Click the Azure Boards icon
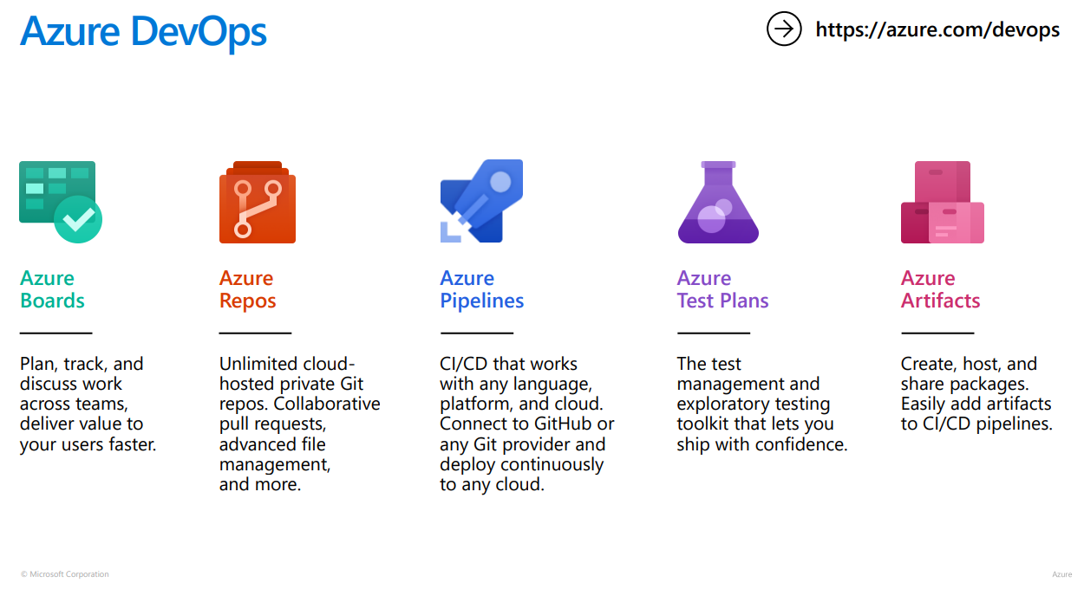 click(60, 202)
